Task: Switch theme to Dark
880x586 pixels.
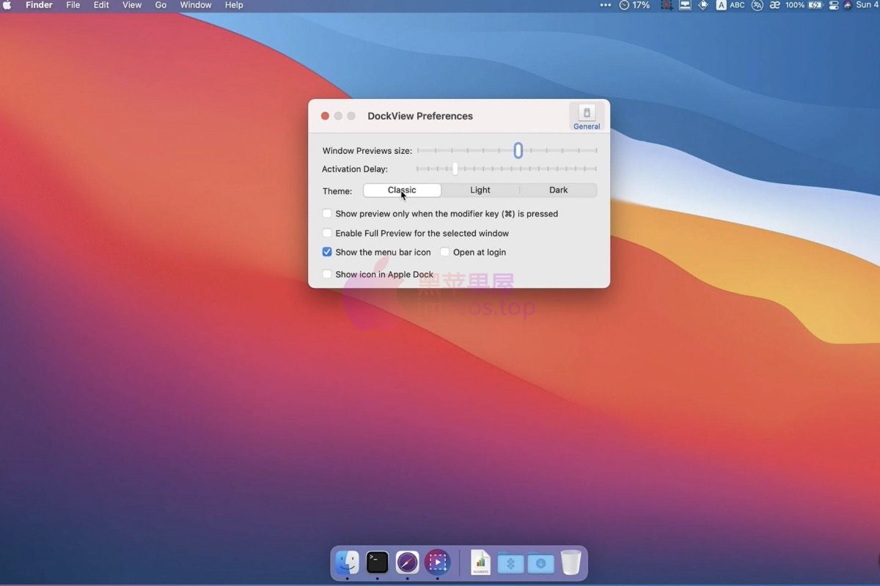Action: point(559,190)
